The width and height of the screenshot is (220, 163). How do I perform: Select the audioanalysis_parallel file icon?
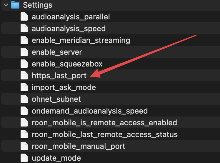[24, 17]
